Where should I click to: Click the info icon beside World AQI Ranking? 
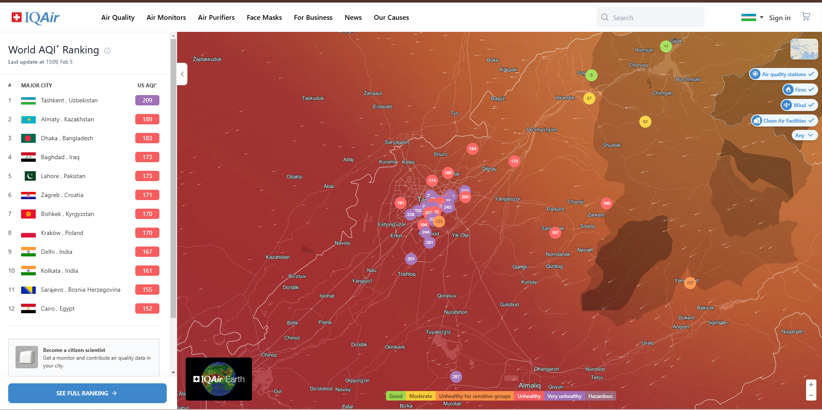point(107,51)
